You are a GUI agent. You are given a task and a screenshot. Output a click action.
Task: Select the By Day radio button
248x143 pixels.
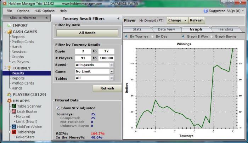click(153, 36)
